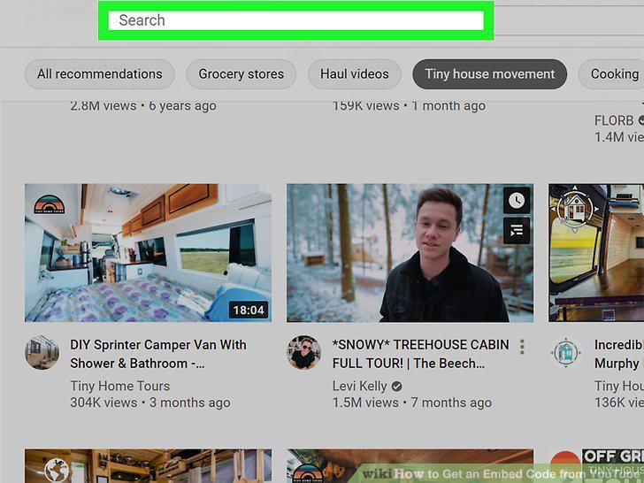Open the OFF GRID video thumbnail

coord(596,465)
